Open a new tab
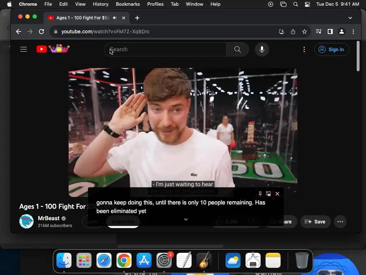This screenshot has width=366, height=275. [137, 18]
